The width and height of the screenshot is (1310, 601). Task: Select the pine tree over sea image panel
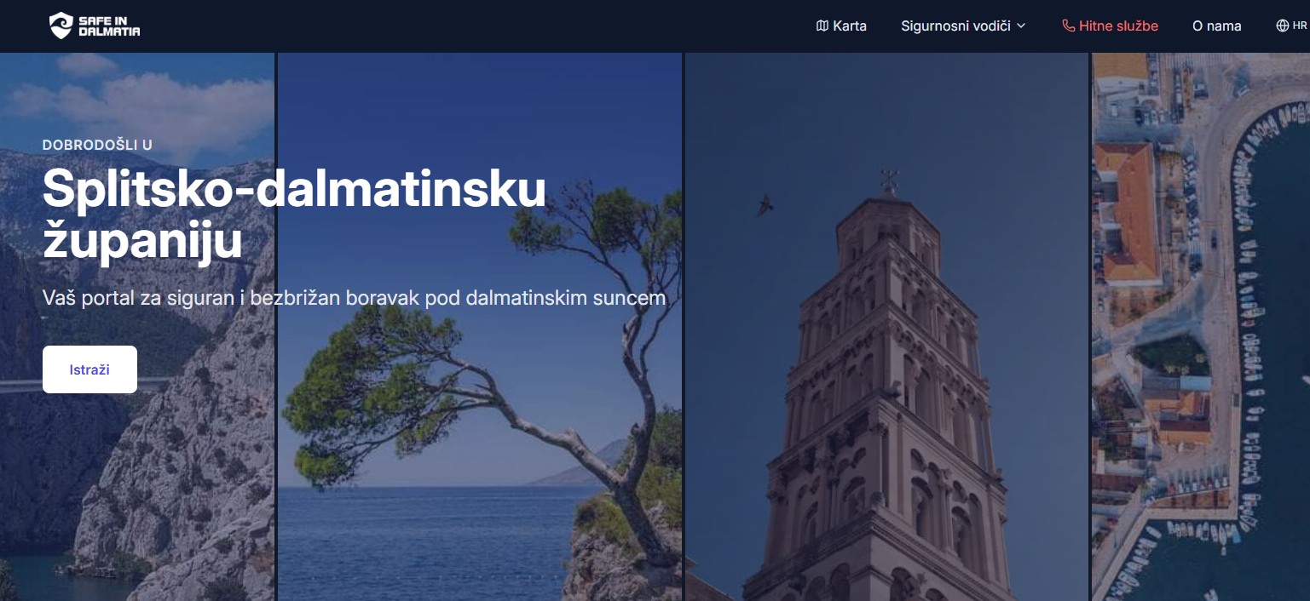(480, 327)
